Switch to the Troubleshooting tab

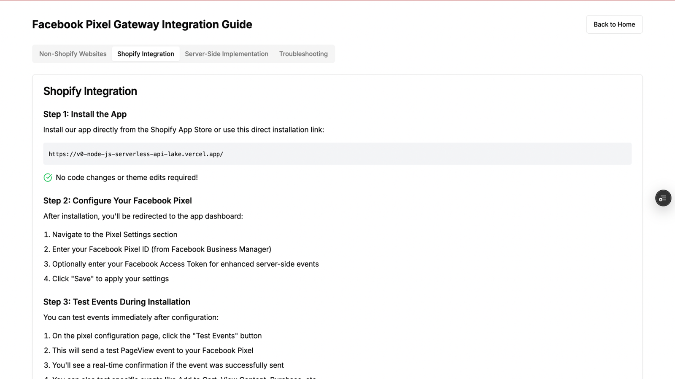point(303,53)
